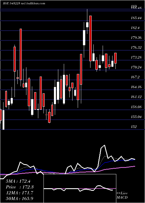Click the 176.32 price axis label
The width and height of the screenshot is (145, 203).
coord(136,47)
